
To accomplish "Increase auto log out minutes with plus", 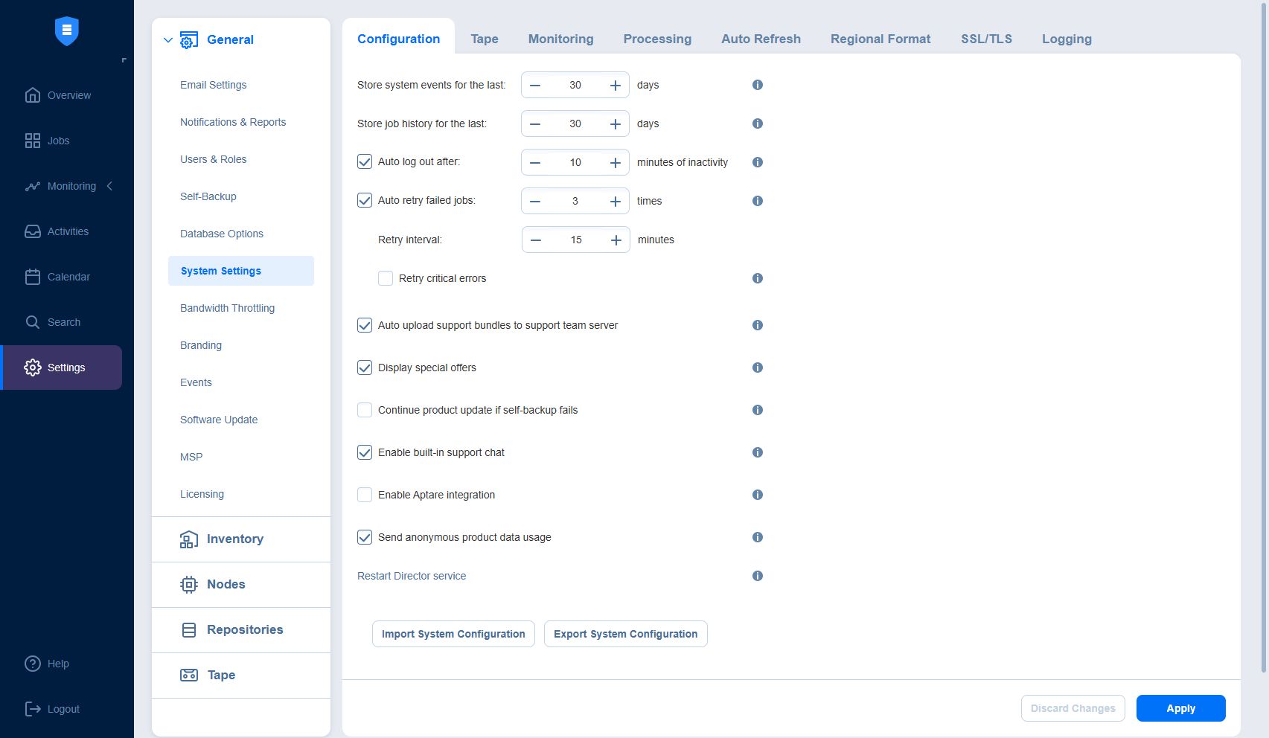I will coord(616,162).
